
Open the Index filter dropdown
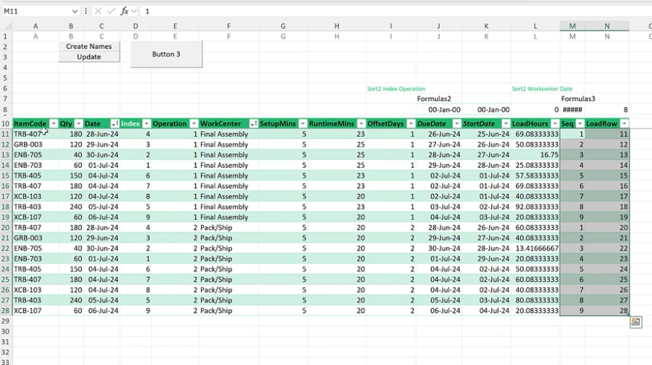(146, 123)
